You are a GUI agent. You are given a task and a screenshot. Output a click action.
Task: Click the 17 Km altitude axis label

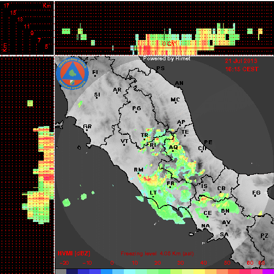tap(7, 5)
